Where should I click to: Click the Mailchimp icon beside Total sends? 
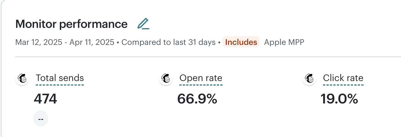22,78
